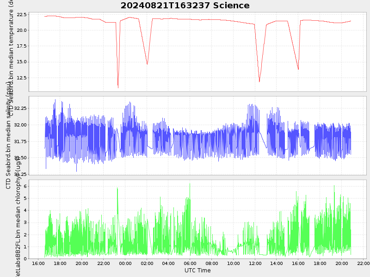
Task: Select the 00:00 time axis tick label
Action: (x=125, y=263)
